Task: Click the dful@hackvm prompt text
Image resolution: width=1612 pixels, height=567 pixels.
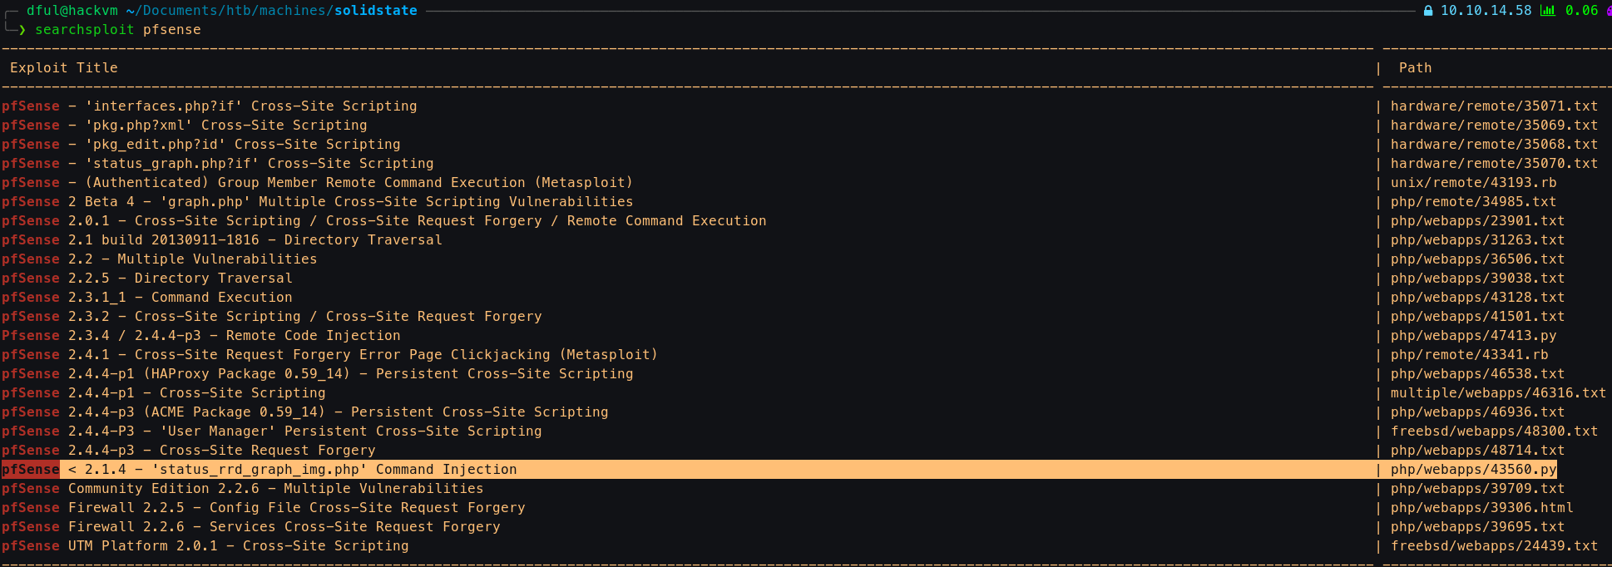Action: coord(72,11)
